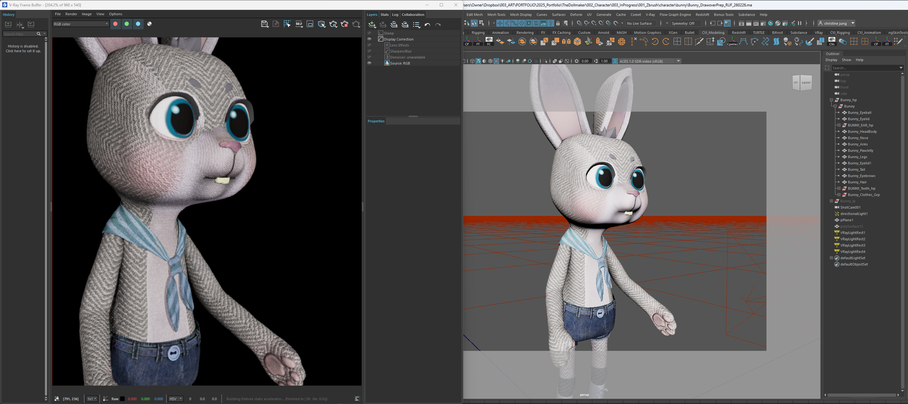Activate the region render selection tool
Screen dimensions: 908x404
(x=287, y=24)
